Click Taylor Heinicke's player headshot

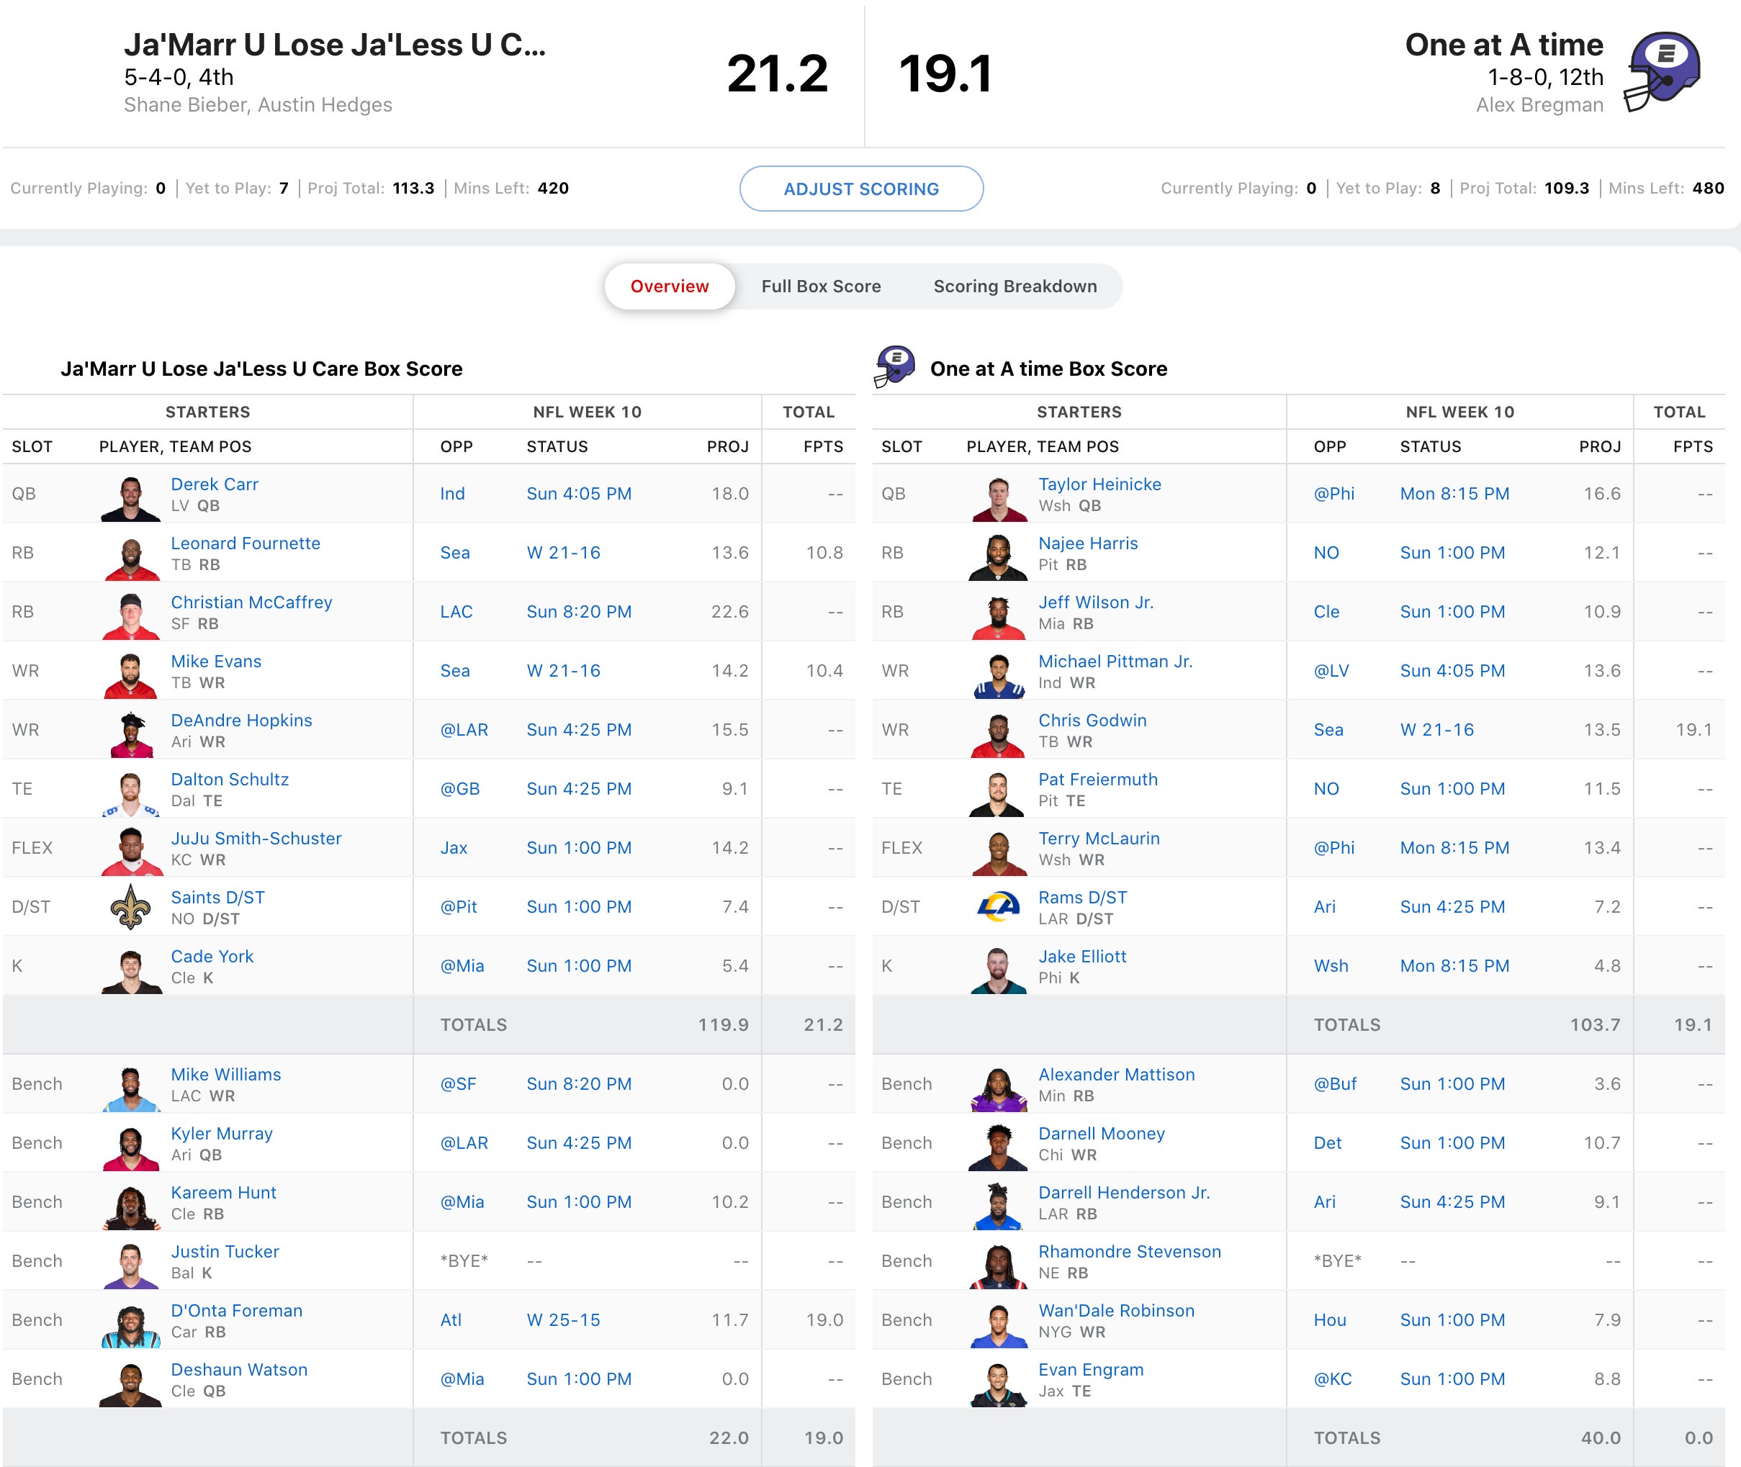[x=998, y=498]
